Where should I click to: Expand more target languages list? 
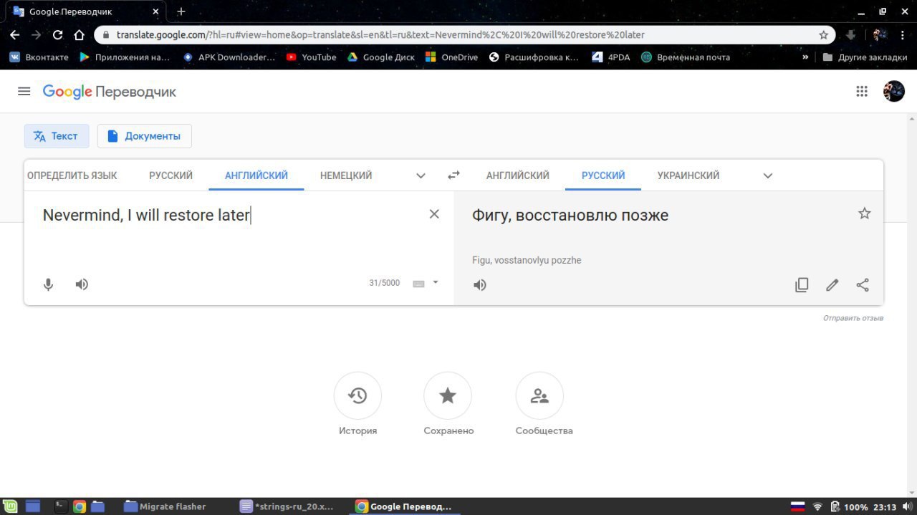(x=768, y=175)
